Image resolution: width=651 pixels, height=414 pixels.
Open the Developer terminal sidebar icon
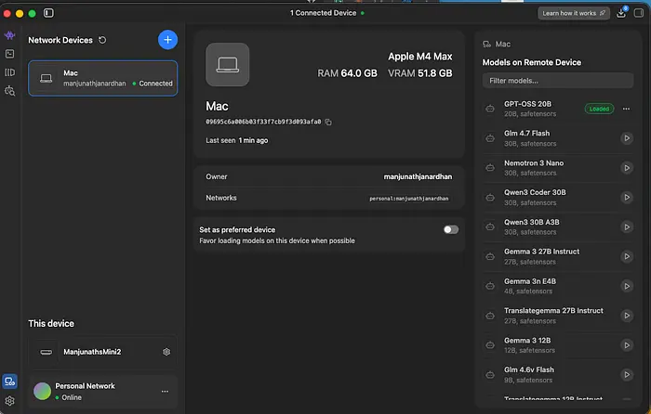pos(10,54)
